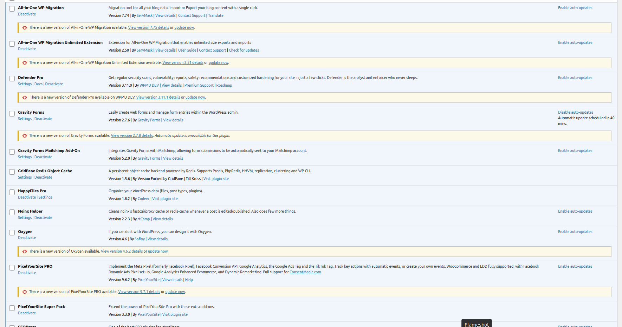
Task: Open Defender Pro Settings link
Action: point(25,84)
